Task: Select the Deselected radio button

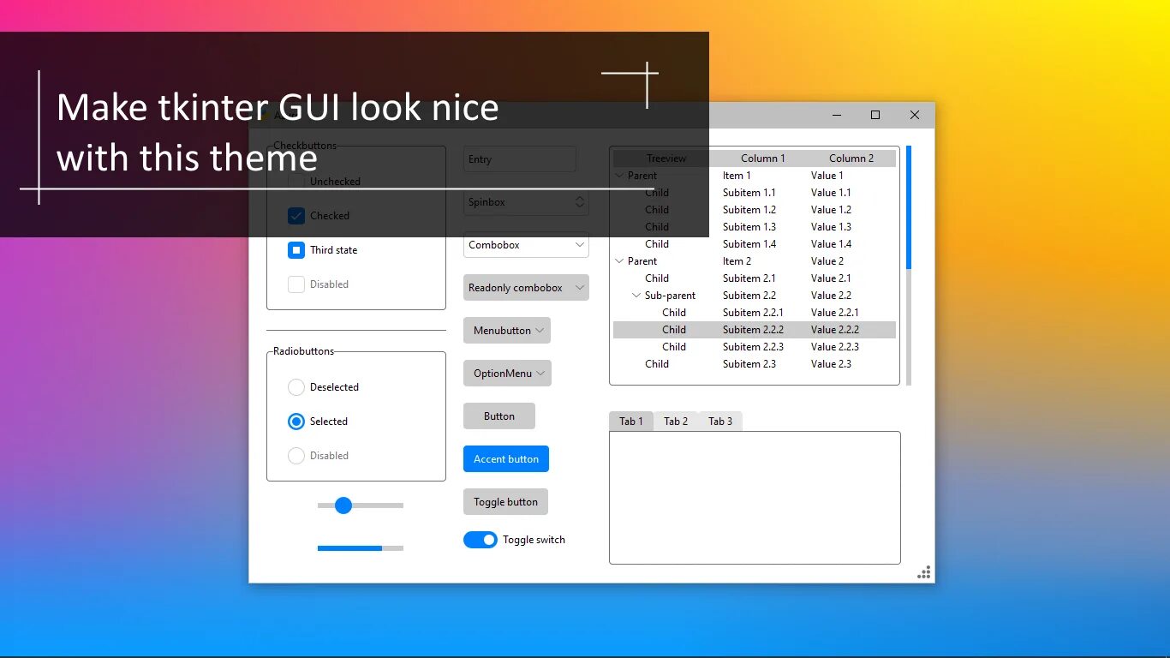Action: [x=296, y=387]
